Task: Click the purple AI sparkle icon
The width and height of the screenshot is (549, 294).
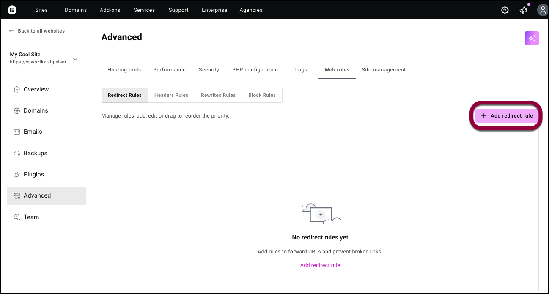Action: (532, 38)
